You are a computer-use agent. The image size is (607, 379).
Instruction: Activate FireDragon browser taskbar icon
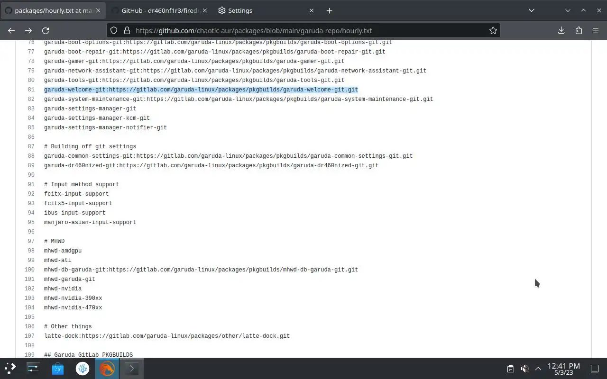(x=107, y=368)
